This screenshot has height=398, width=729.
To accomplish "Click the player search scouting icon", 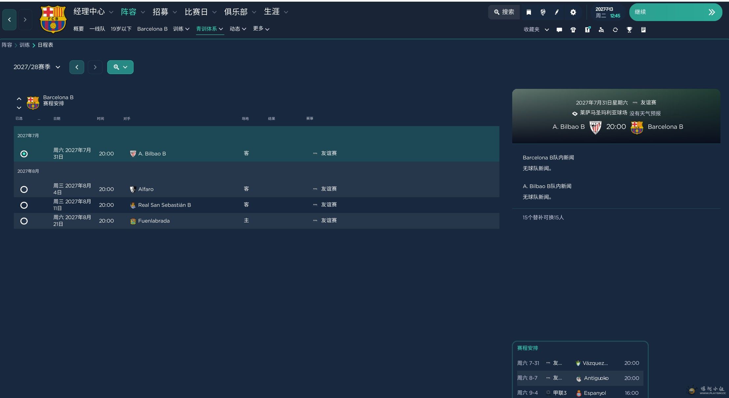I will (x=601, y=30).
